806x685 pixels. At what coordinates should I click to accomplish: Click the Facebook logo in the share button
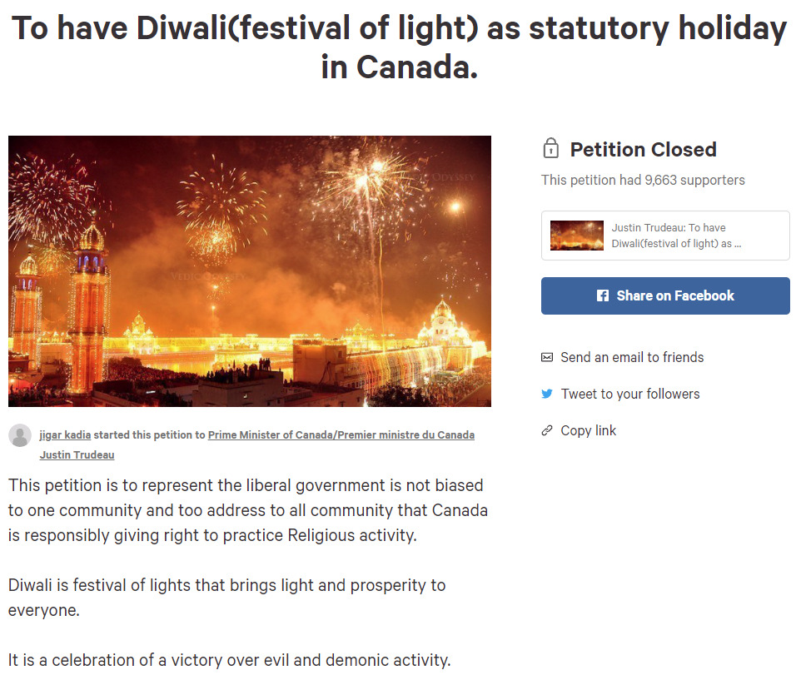(603, 295)
